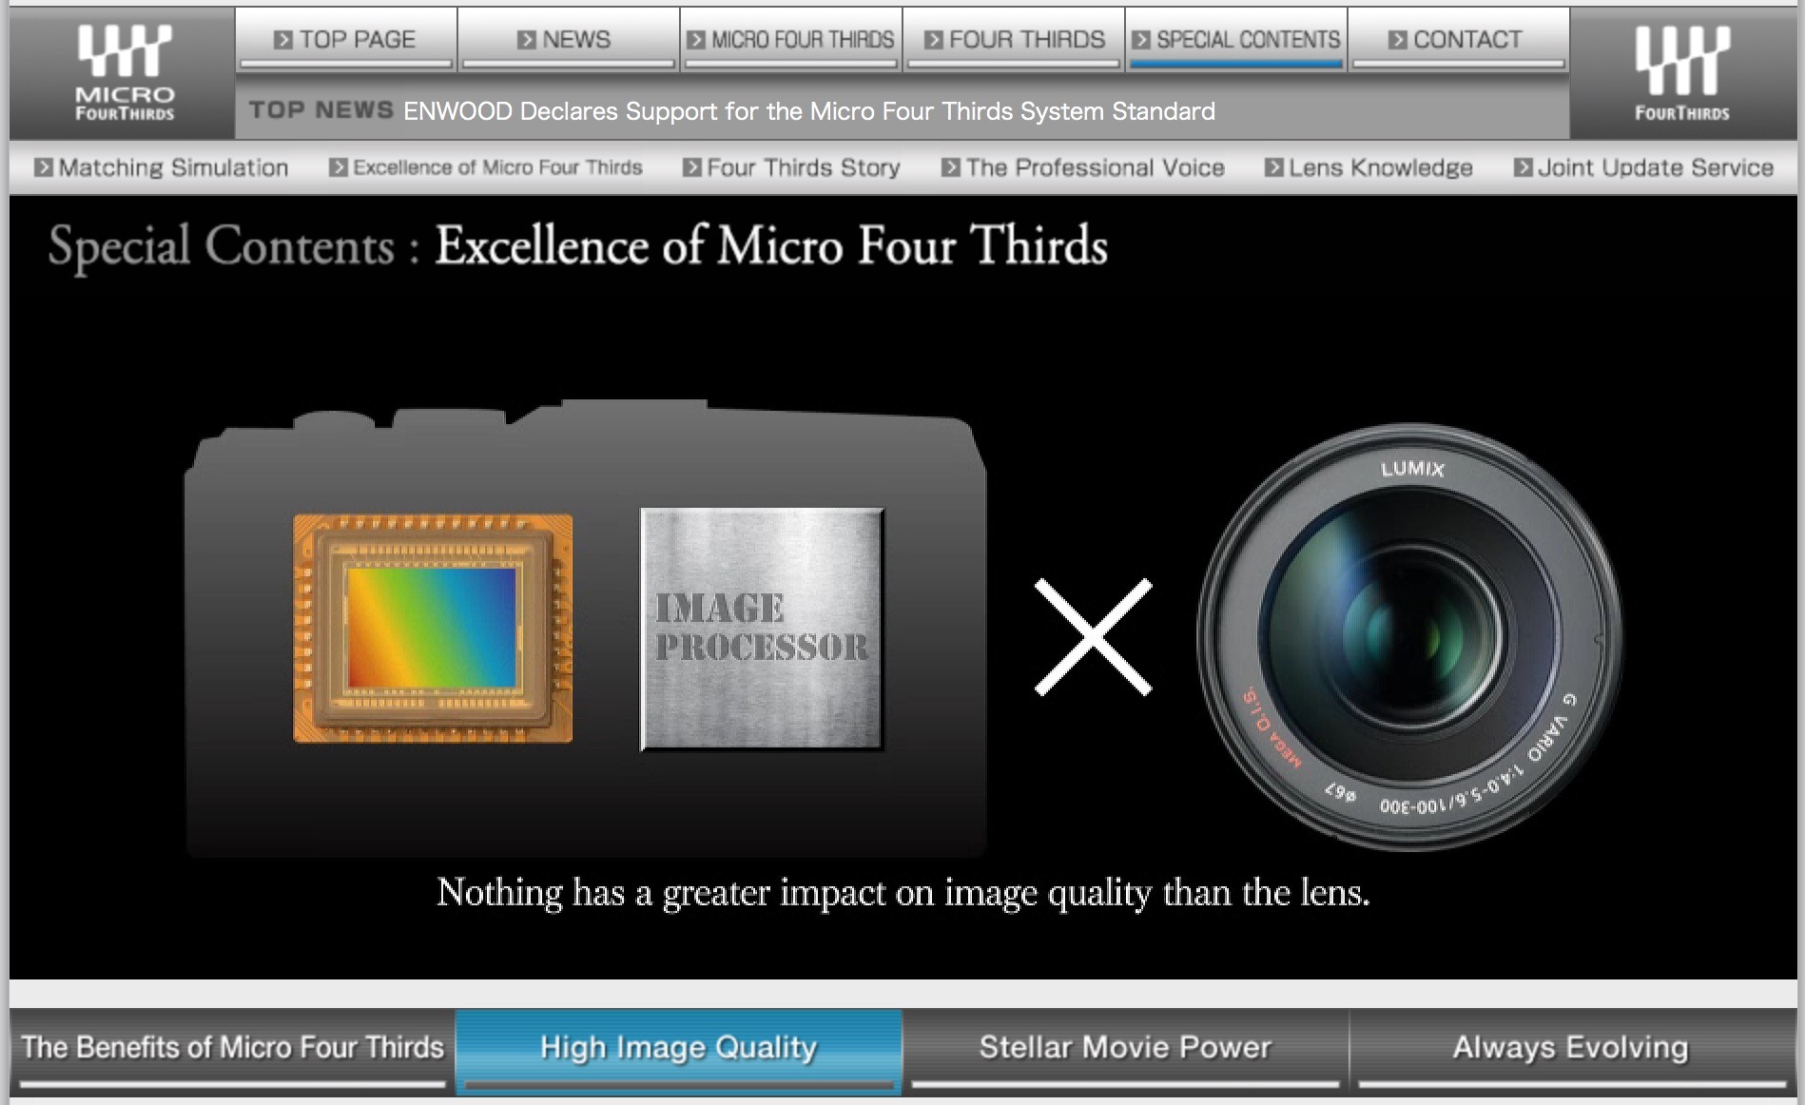Switch to Always Evolving tab
Image resolution: width=1805 pixels, height=1105 pixels.
(1571, 1050)
